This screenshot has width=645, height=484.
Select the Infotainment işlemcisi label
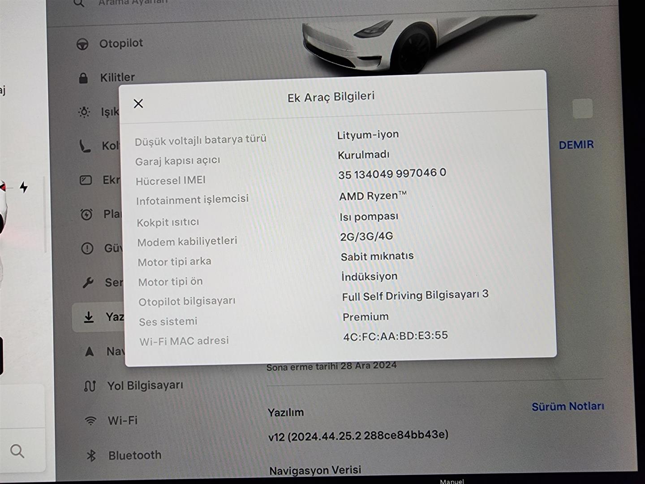tap(192, 200)
